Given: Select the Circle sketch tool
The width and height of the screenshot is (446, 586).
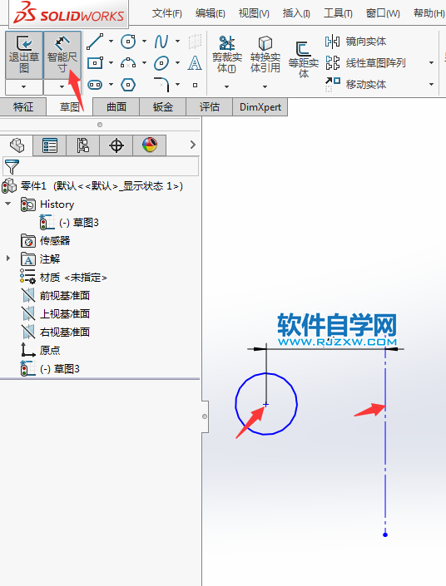Looking at the screenshot, I should click(128, 42).
